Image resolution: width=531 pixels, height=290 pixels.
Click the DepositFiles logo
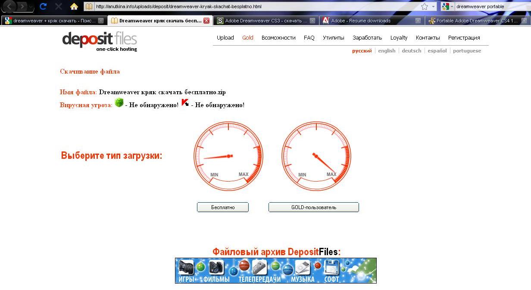[x=100, y=41]
